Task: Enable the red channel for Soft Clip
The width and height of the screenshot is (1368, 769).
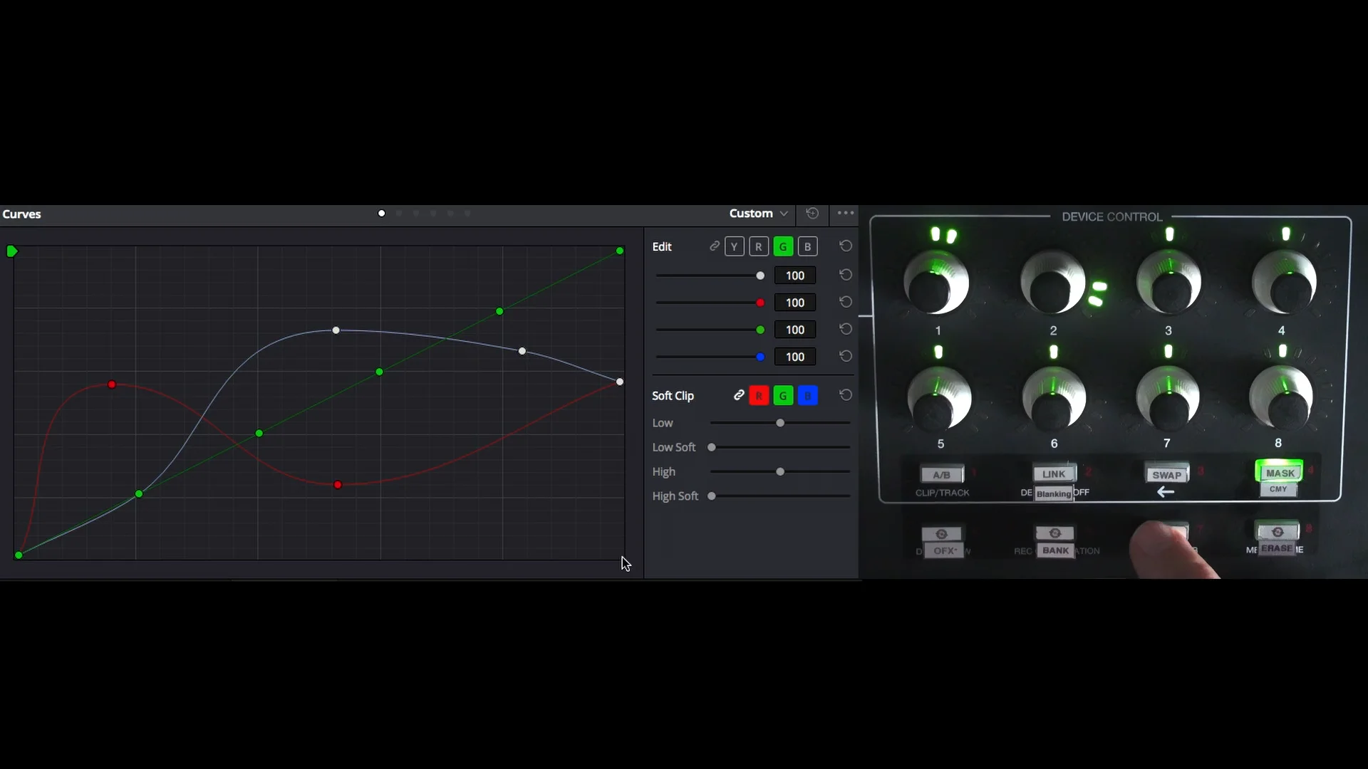Action: [x=760, y=395]
